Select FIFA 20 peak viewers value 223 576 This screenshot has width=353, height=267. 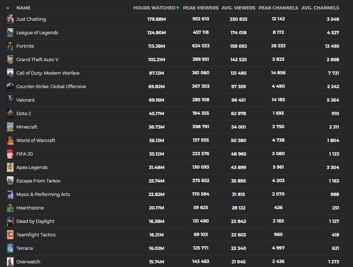[201, 154]
